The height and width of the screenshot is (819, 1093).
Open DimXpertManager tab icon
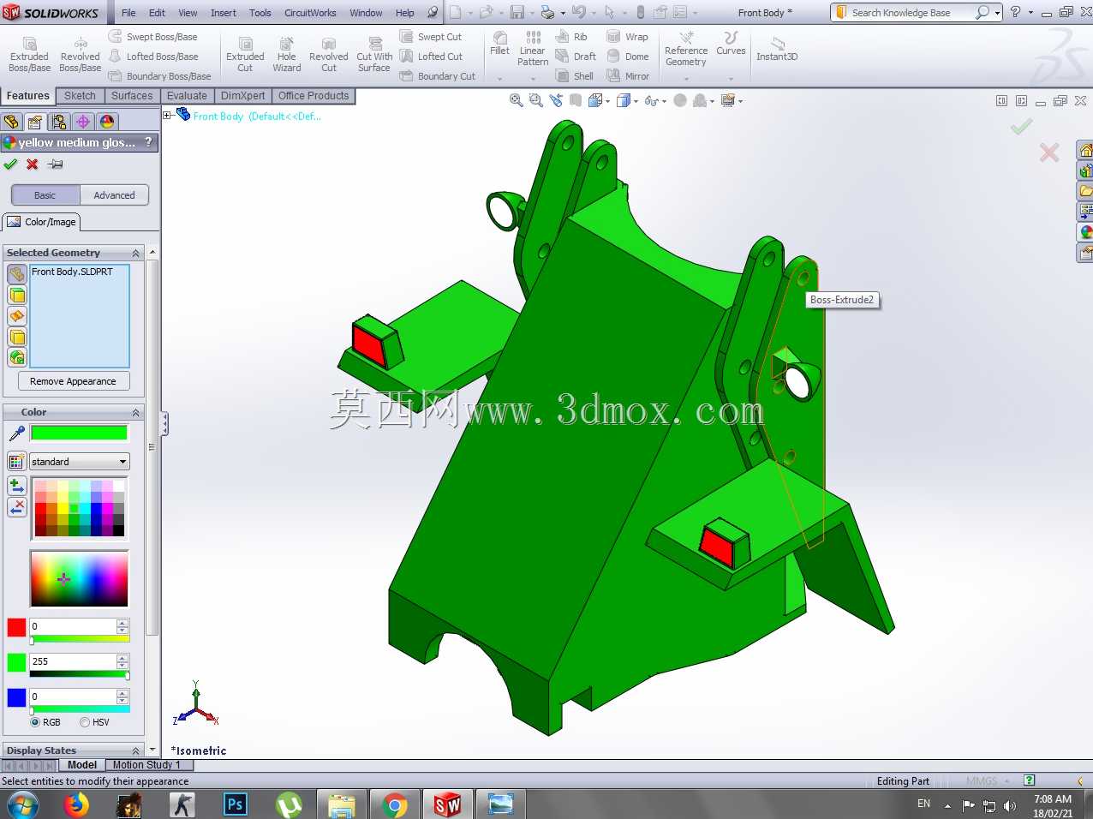(x=83, y=122)
